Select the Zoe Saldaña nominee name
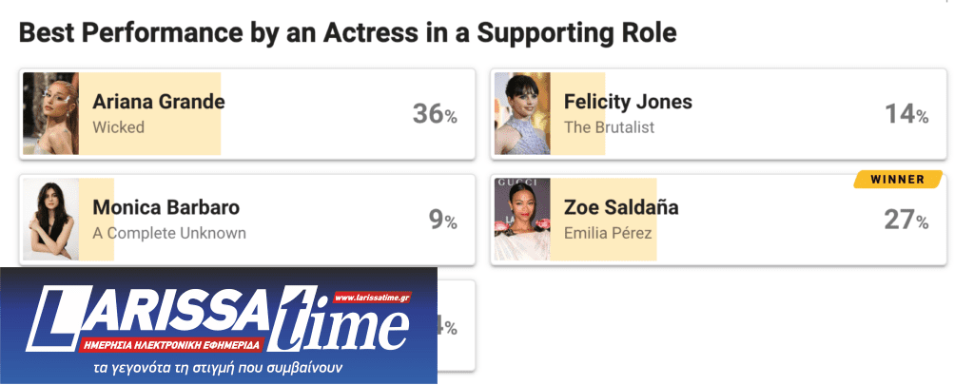 click(621, 207)
